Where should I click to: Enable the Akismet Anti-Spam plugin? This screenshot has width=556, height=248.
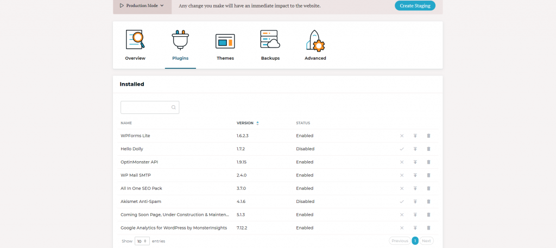[x=402, y=201]
